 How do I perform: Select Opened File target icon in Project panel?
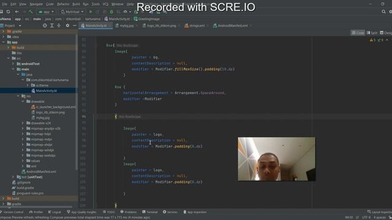click(45, 26)
